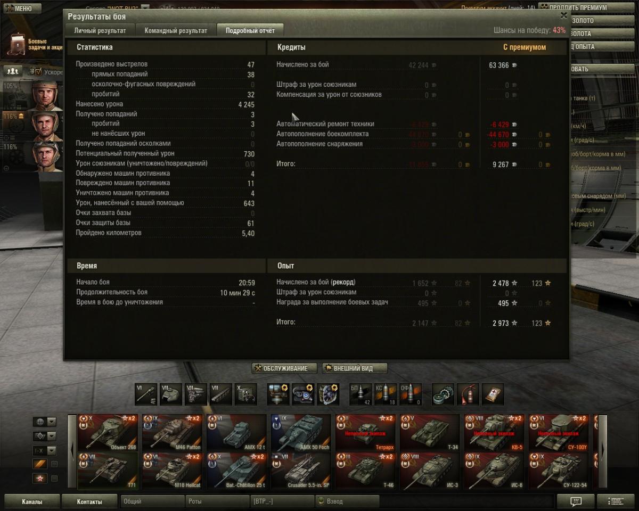Open the first equipment slot with gear icon
This screenshot has width=639, height=511.
278,394
